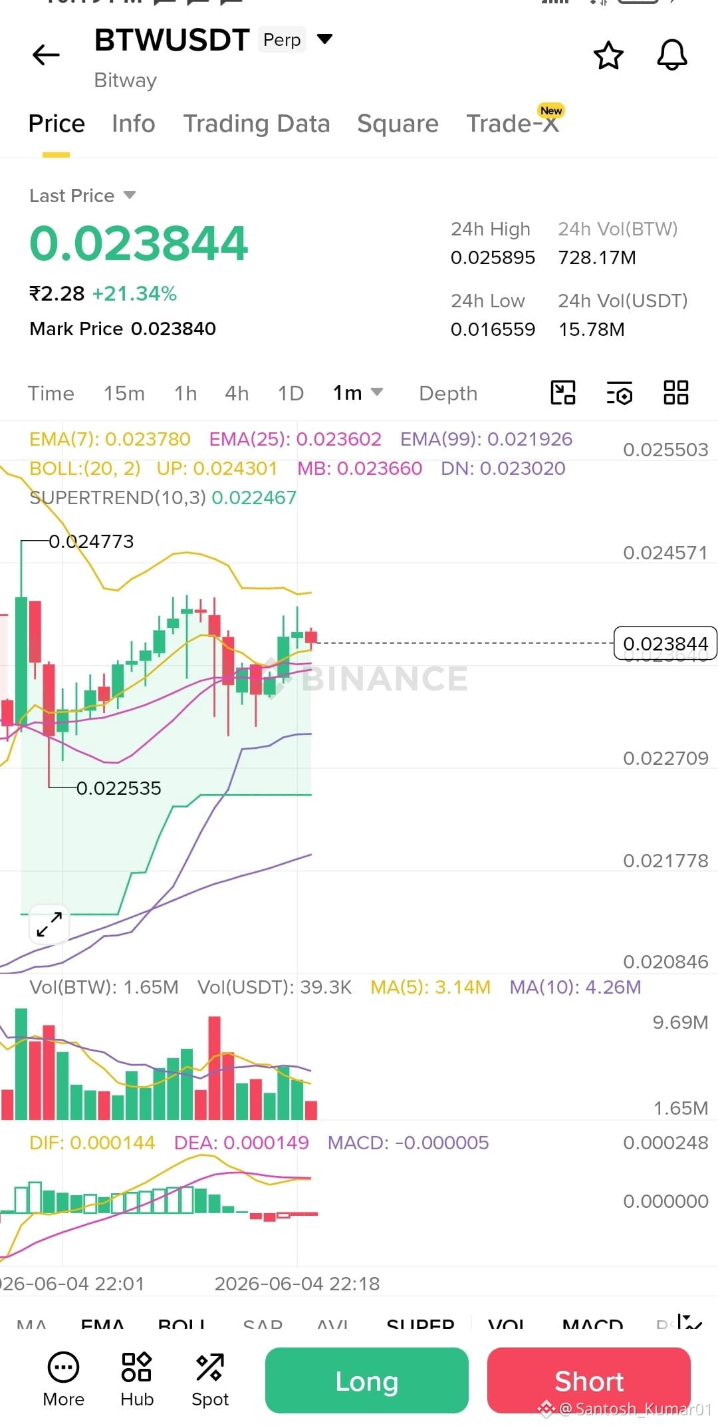Tap the MACD: -0.000005 legend

coord(408,1143)
